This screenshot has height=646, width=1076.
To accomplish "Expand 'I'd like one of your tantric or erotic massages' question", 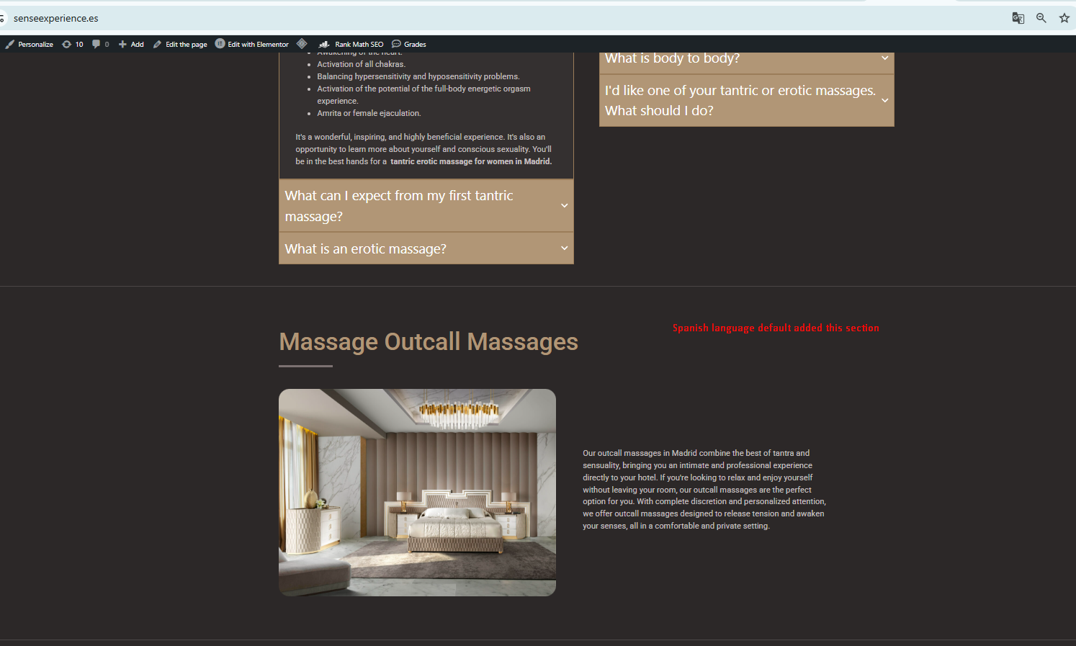I will [x=746, y=100].
